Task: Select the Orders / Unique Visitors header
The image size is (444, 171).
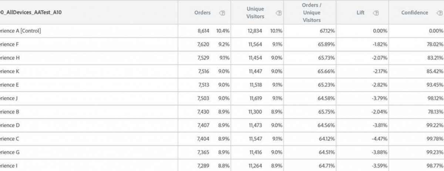Action: 312,13
